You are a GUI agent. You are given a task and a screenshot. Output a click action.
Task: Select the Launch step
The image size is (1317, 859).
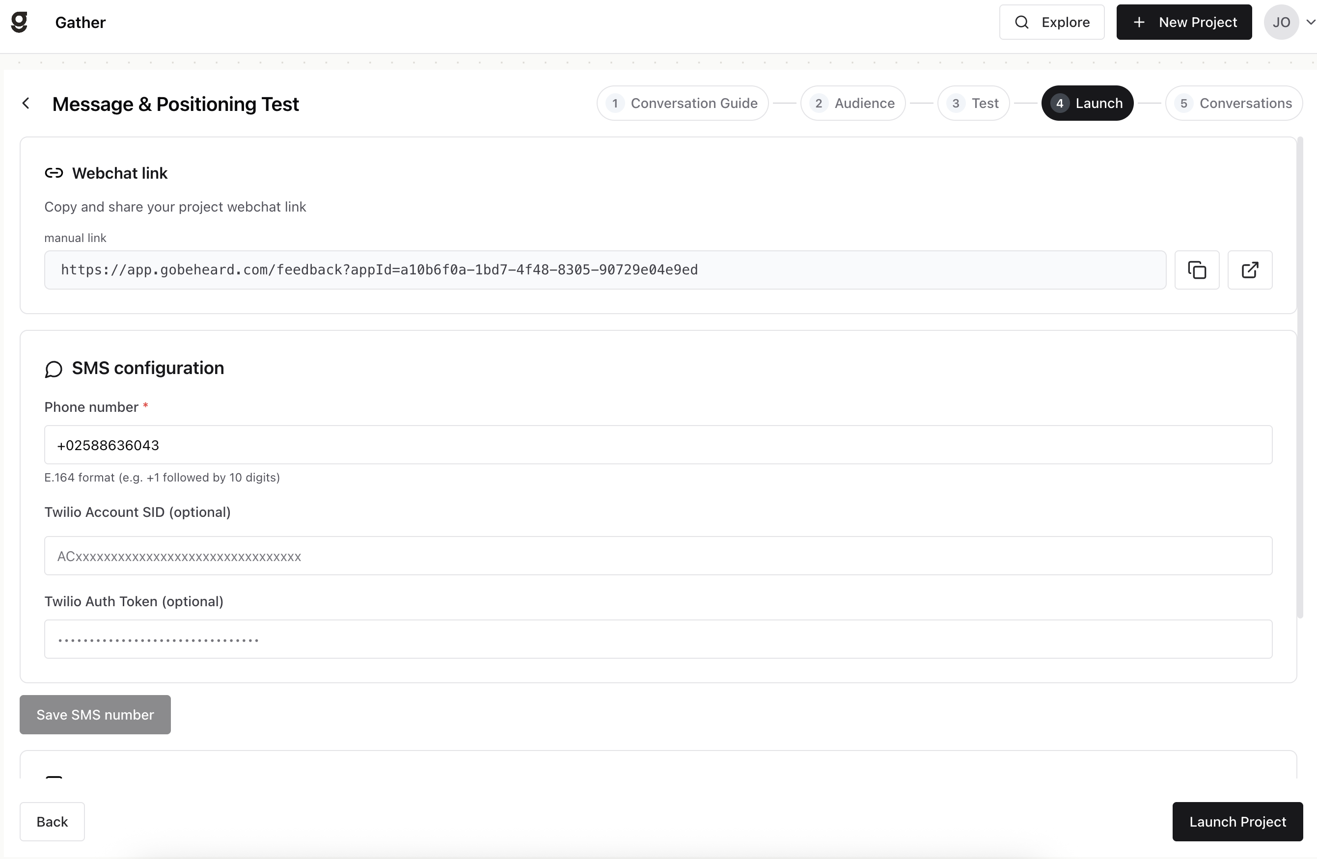coord(1087,103)
